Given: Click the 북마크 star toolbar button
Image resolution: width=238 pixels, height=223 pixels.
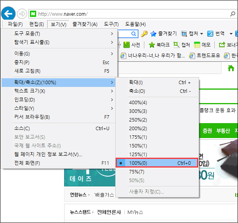Looking at the screenshot, I should tap(159, 45).
